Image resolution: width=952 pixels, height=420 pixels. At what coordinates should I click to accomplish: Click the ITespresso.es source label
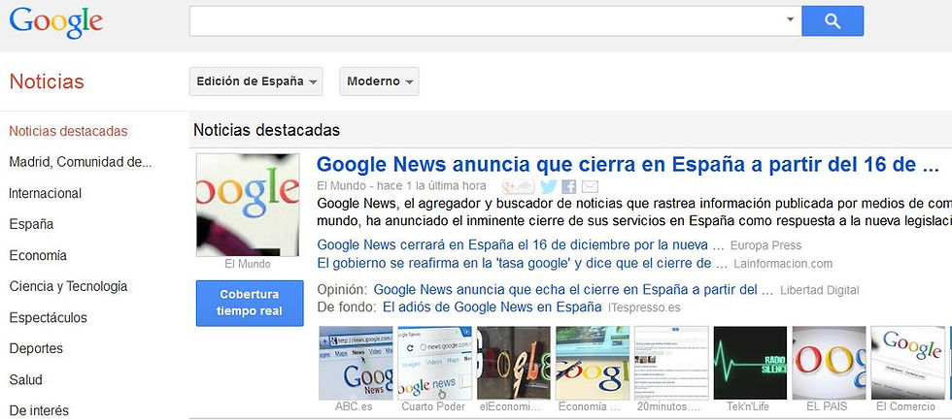(644, 307)
